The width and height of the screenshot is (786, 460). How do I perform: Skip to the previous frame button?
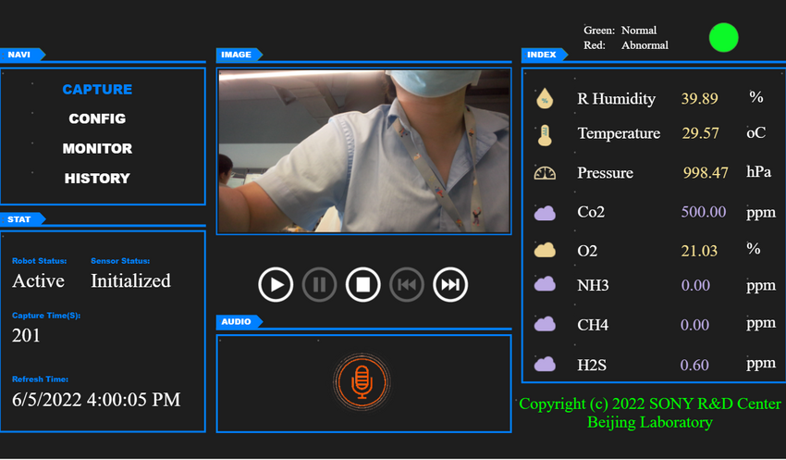[407, 284]
